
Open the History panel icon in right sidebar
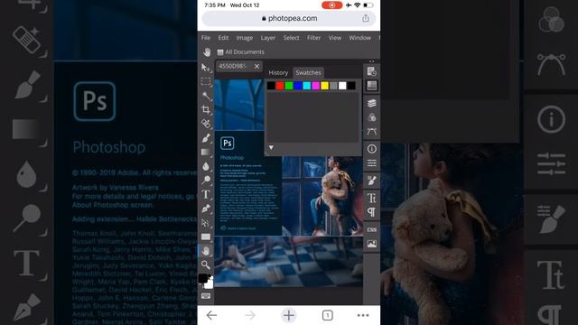point(371,71)
